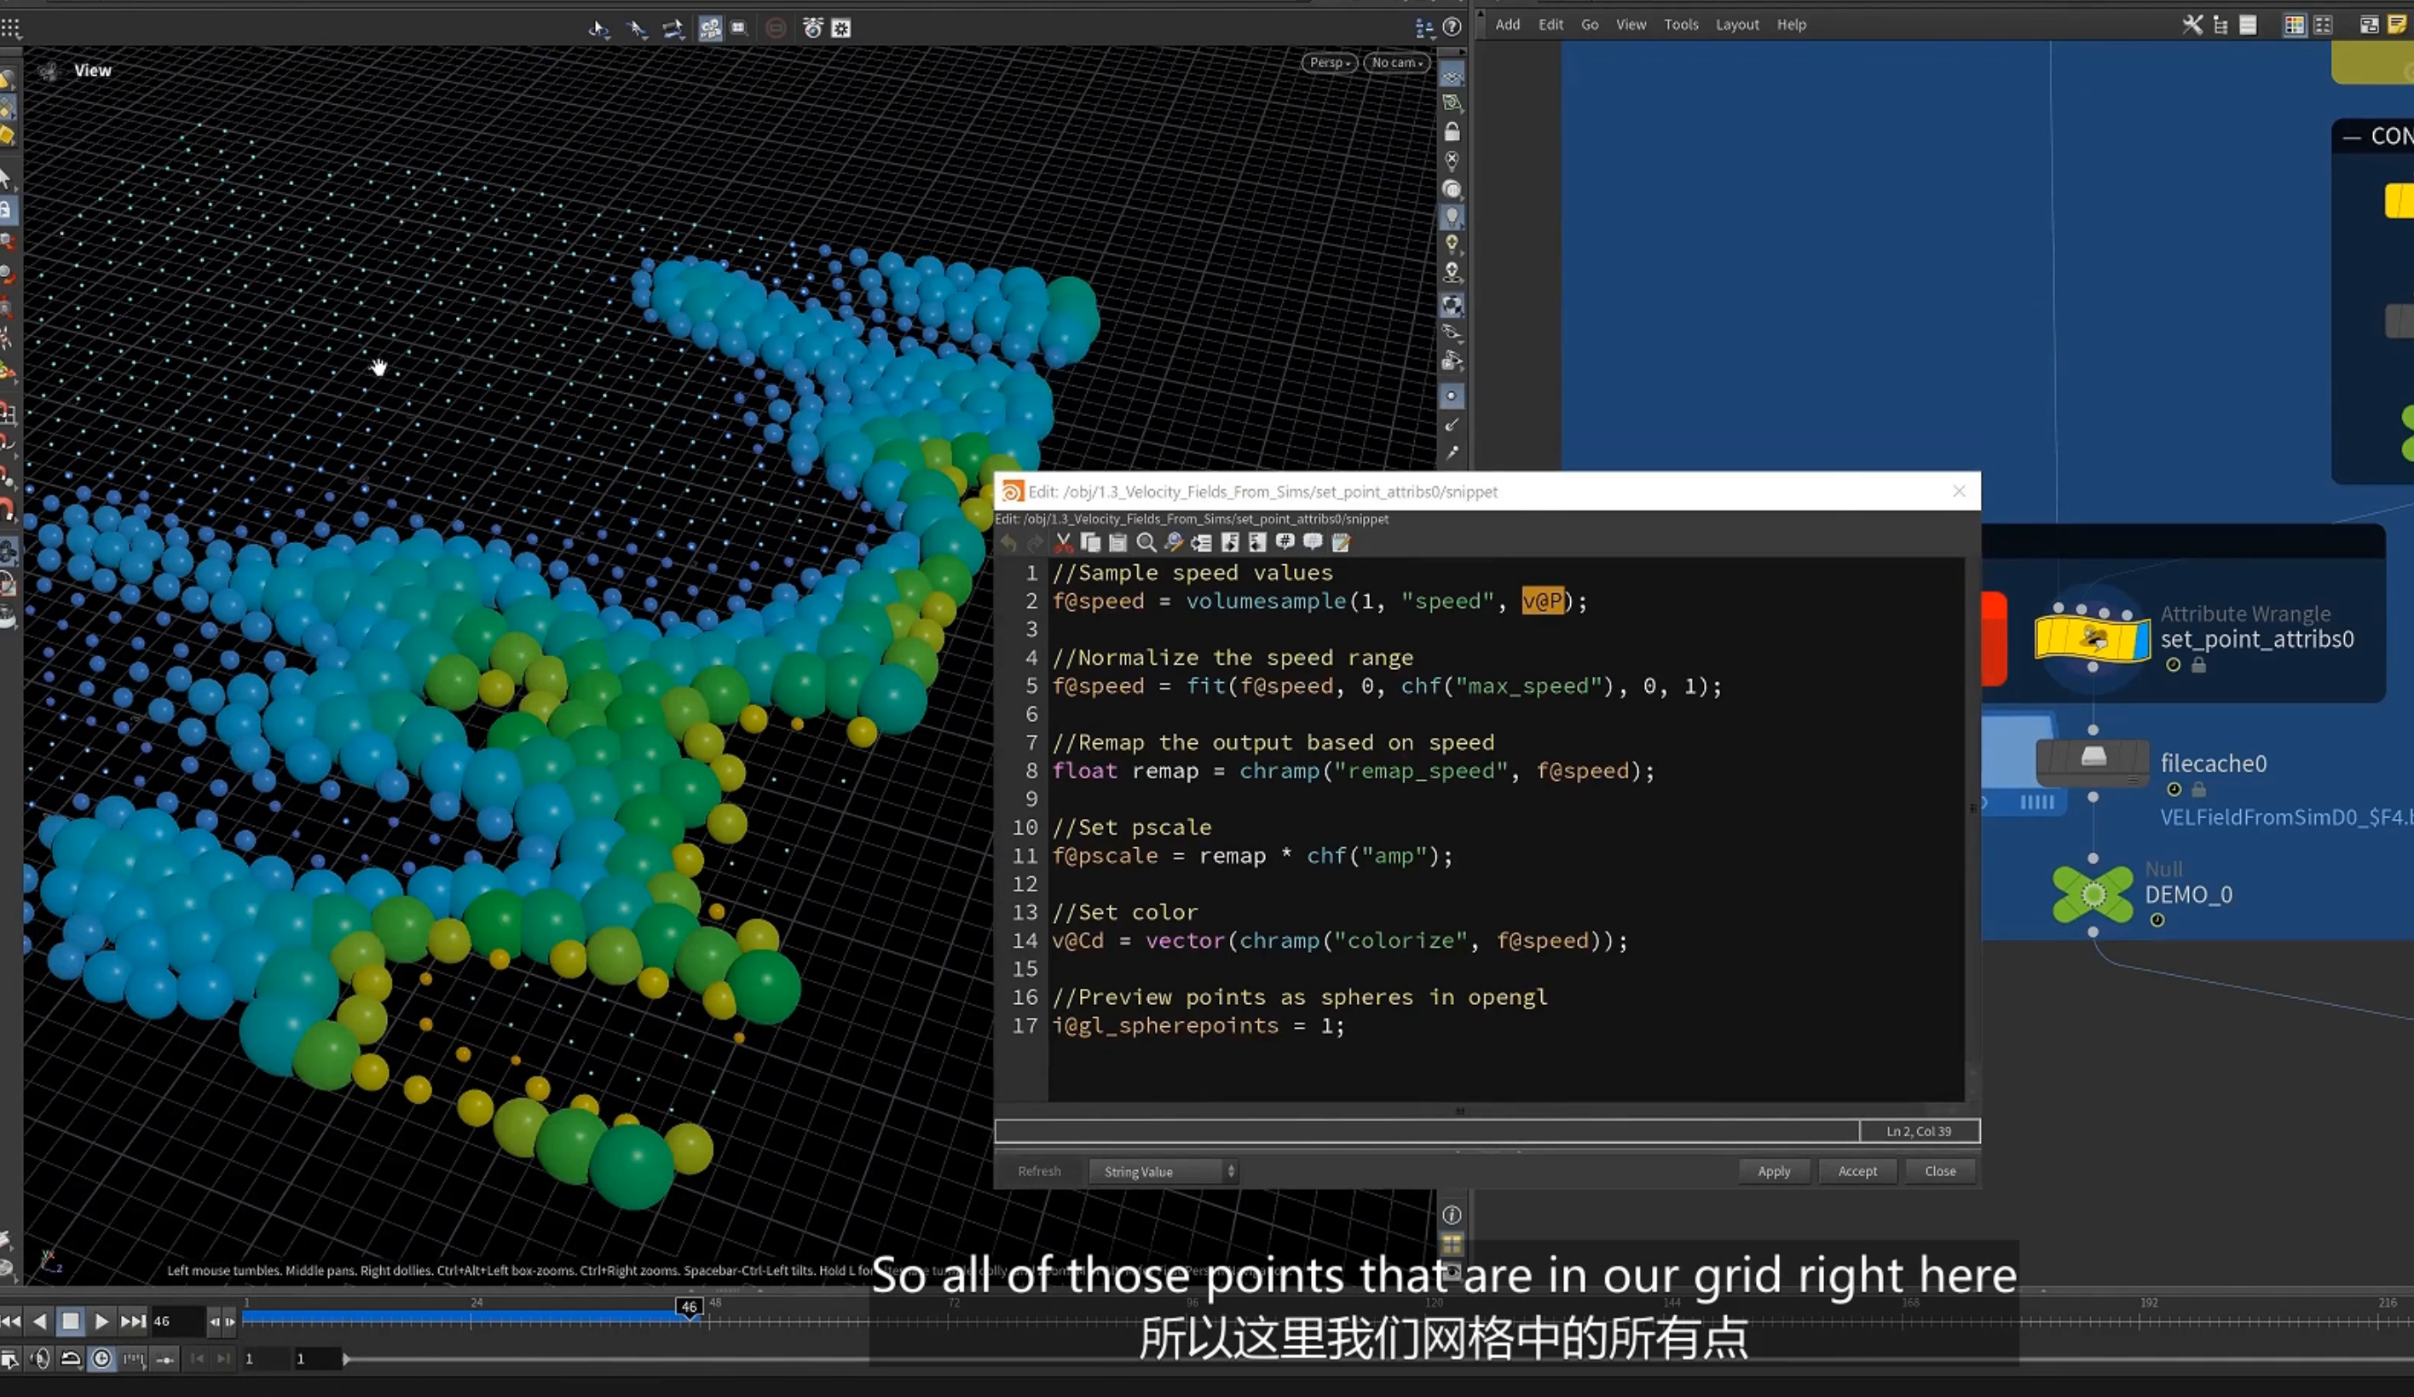Click the scissors Cut icon in snippet editor
The width and height of the screenshot is (2414, 1397).
(1063, 542)
